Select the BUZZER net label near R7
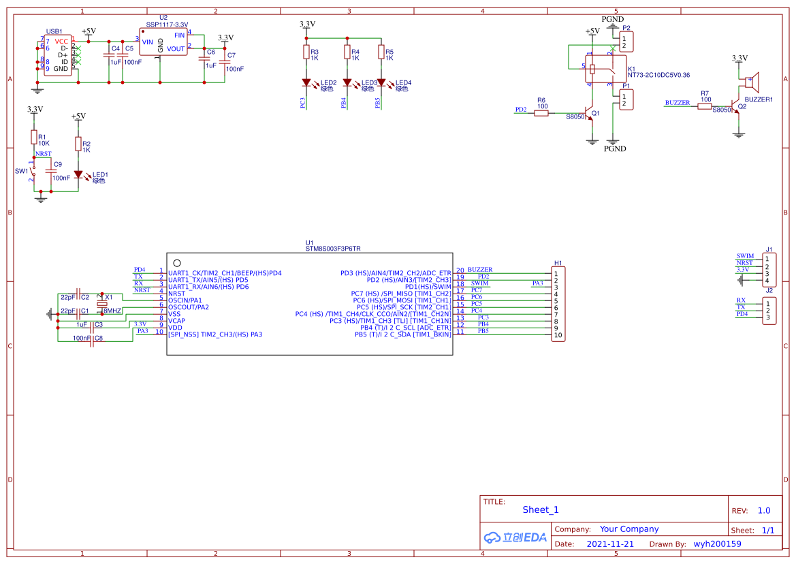The height and width of the screenshot is (564, 796). pyautogui.click(x=678, y=103)
